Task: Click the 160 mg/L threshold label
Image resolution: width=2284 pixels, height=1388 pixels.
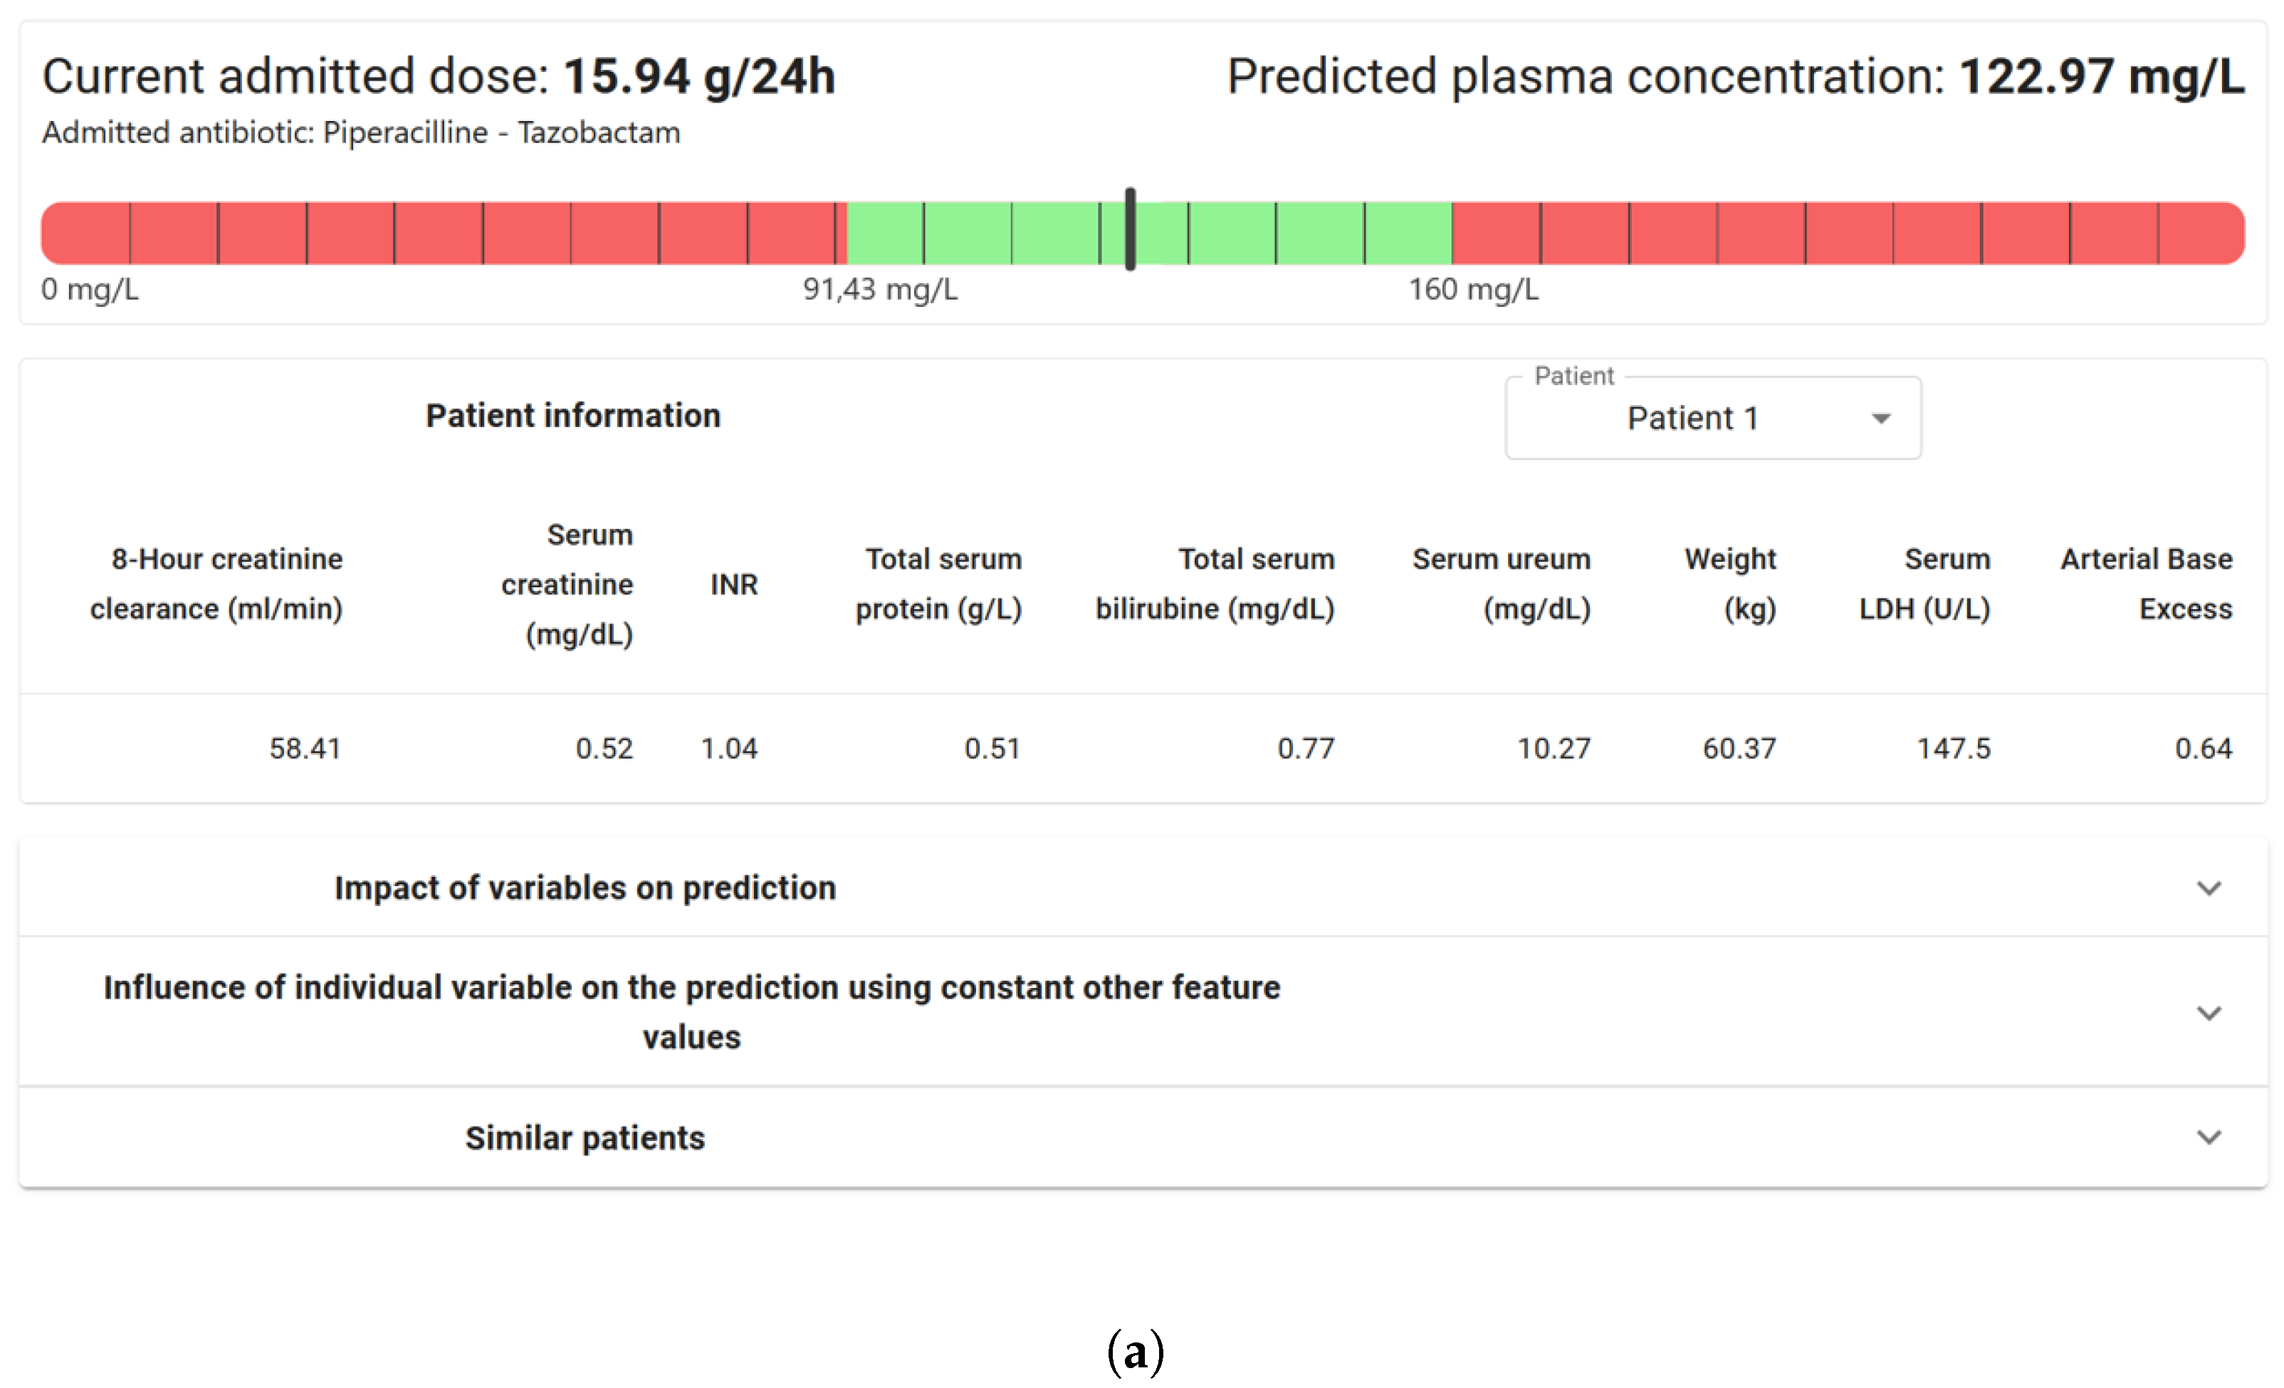Action: pos(1473,289)
